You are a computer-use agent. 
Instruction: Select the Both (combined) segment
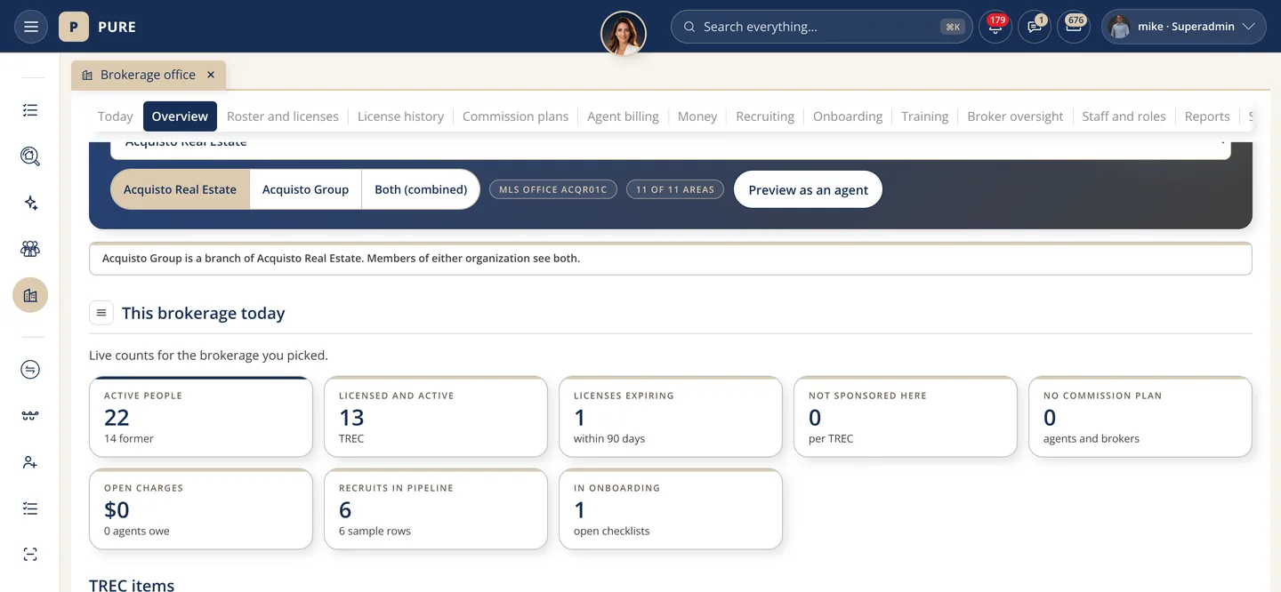click(x=421, y=189)
